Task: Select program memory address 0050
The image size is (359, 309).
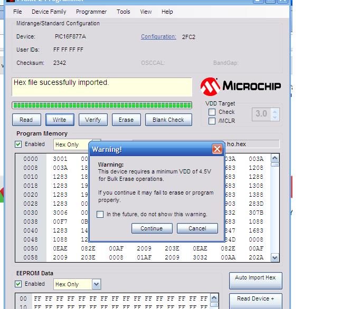Action: pos(31,248)
